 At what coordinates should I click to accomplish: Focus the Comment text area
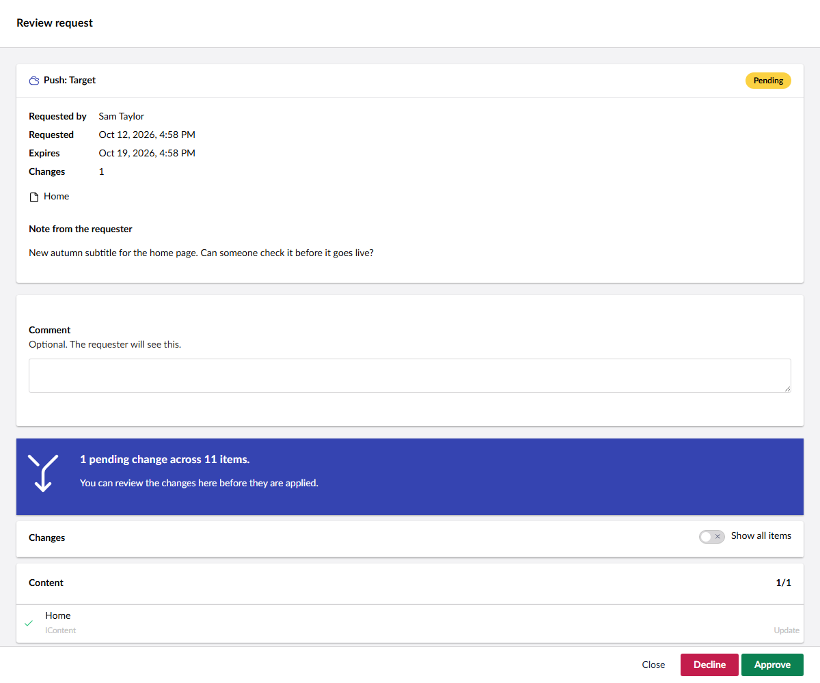click(410, 376)
